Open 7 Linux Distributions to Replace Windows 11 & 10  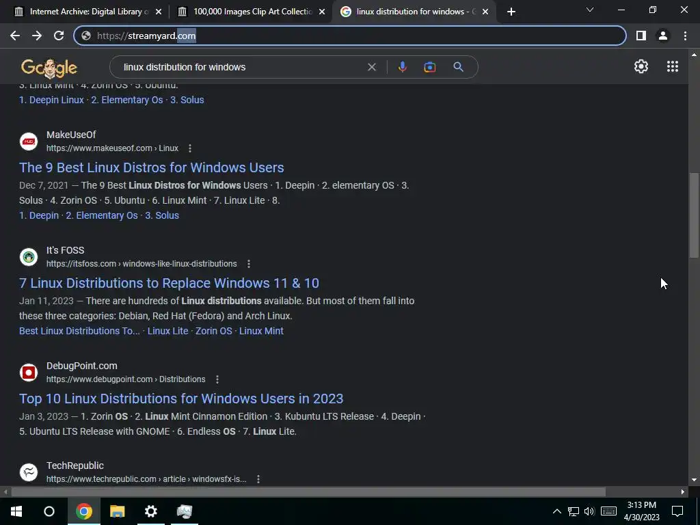coord(169,283)
